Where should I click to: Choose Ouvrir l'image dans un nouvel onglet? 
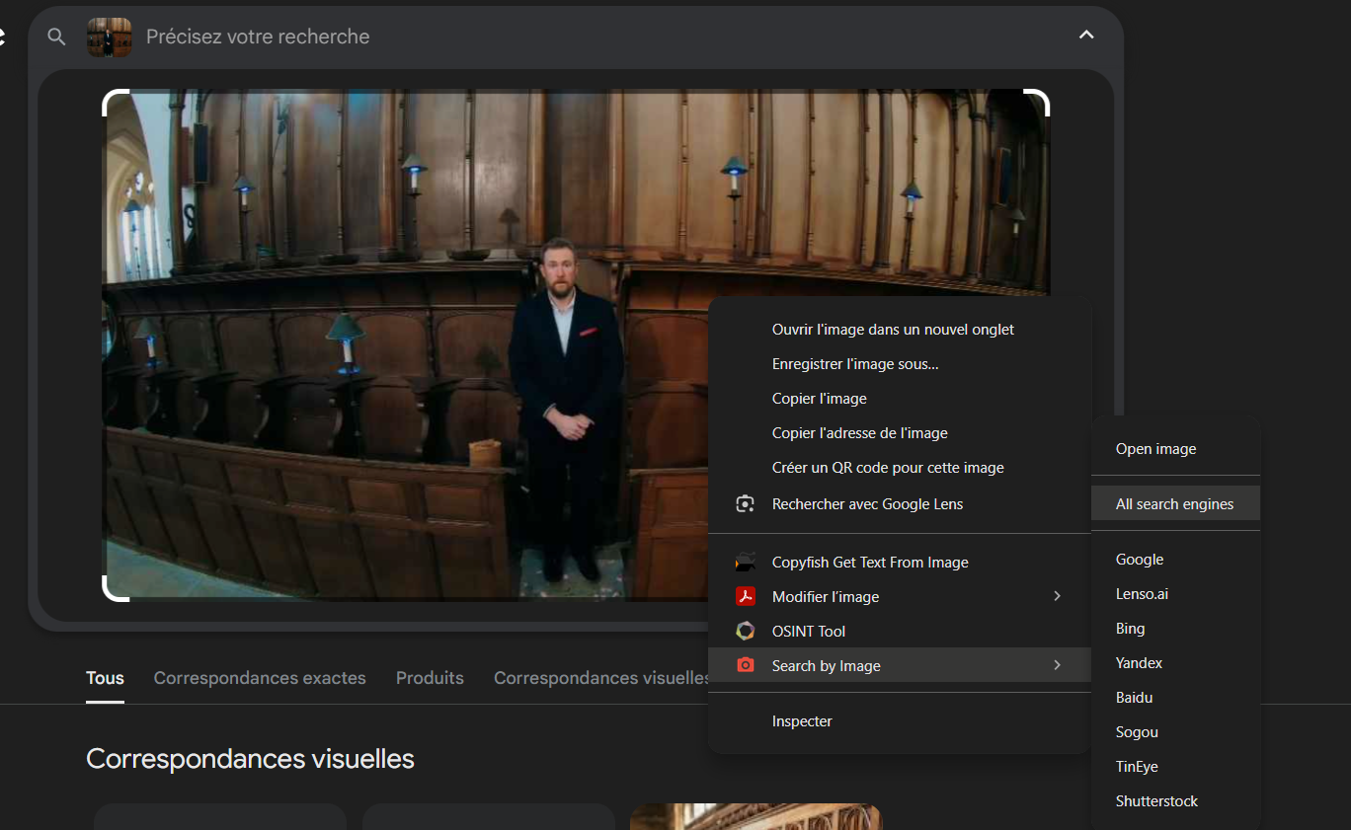pyautogui.click(x=893, y=330)
